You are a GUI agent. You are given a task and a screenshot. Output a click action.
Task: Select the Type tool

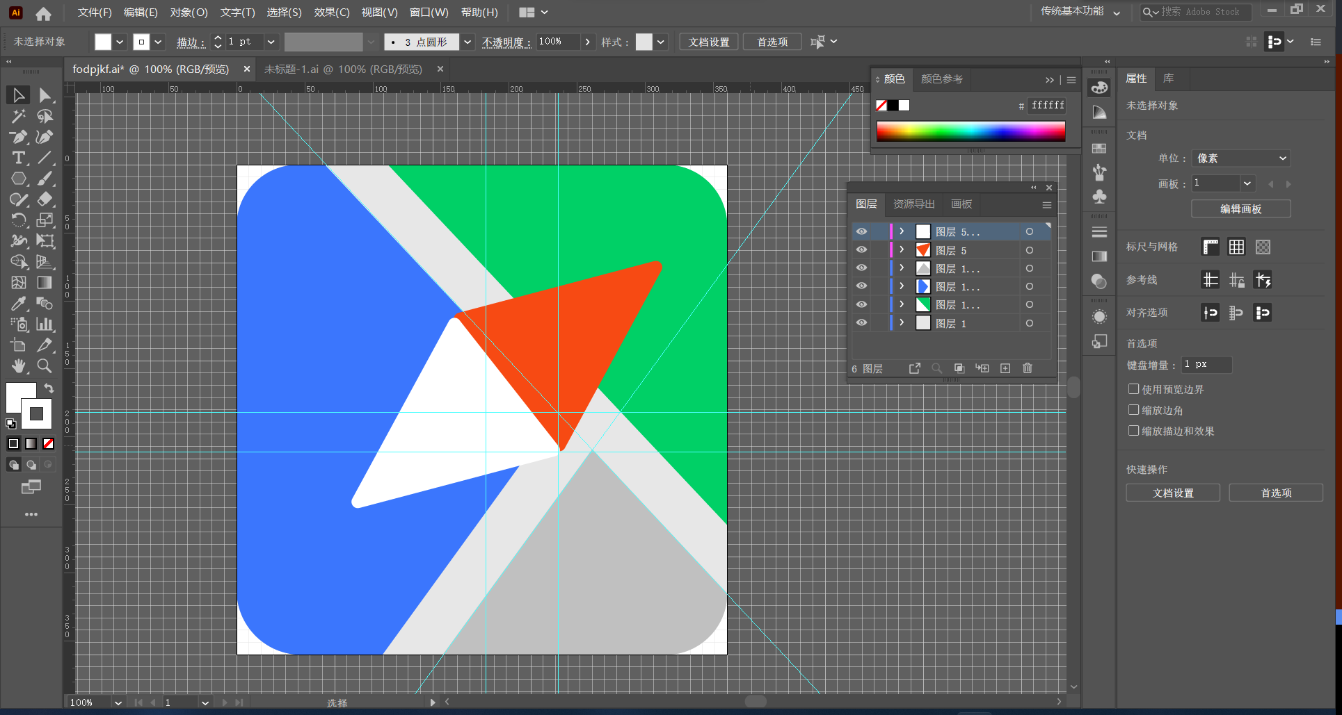(19, 158)
